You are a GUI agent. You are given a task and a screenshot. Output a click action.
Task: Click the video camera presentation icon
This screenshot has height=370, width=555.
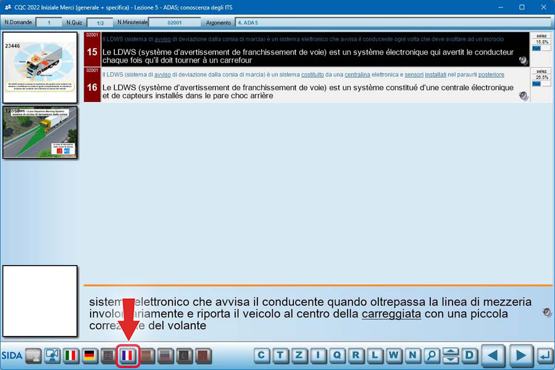(x=52, y=356)
